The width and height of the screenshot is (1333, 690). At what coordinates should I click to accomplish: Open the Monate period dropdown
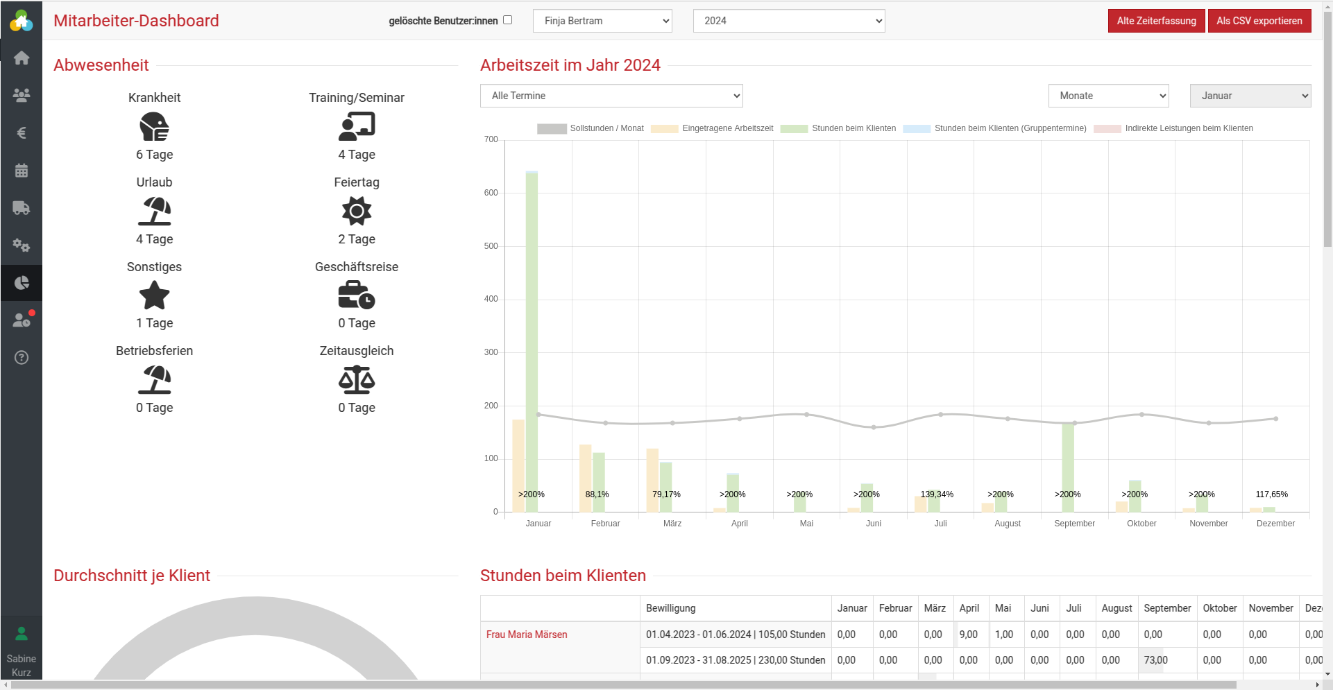pos(1108,96)
